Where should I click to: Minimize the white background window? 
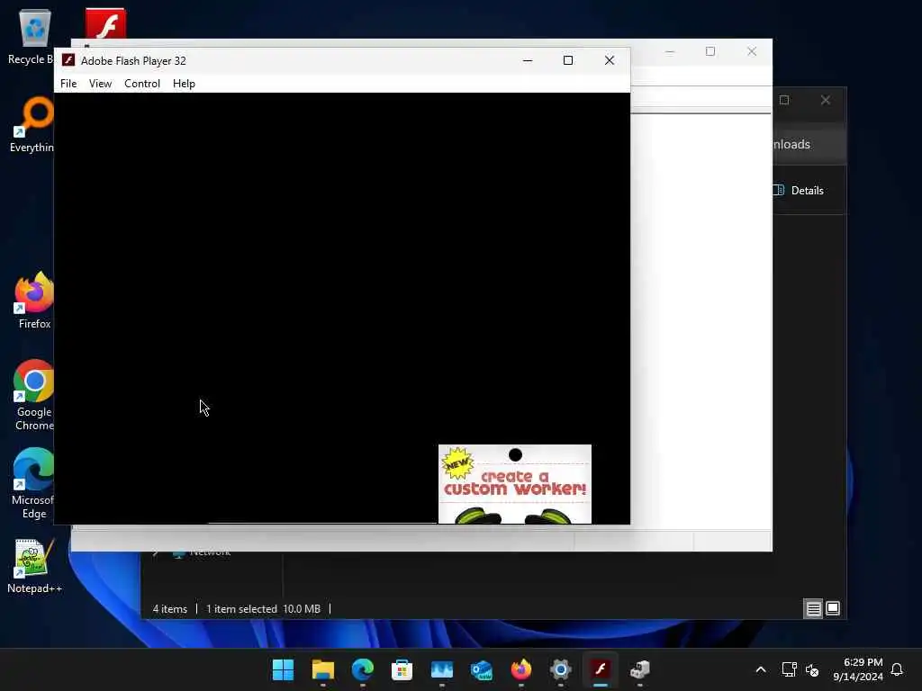670,51
